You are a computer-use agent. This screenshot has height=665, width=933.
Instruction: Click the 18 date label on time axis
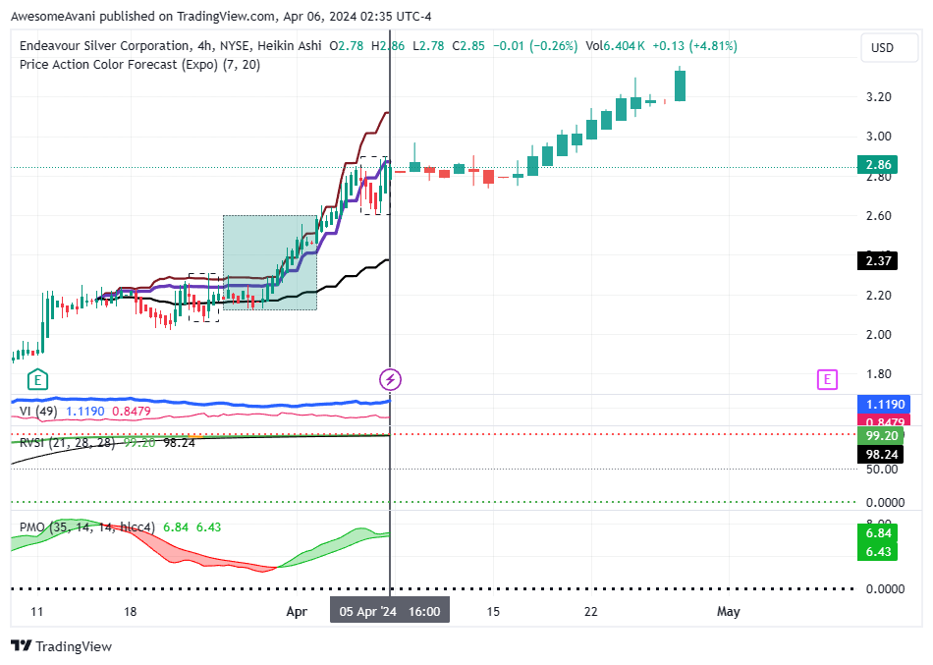tap(130, 611)
